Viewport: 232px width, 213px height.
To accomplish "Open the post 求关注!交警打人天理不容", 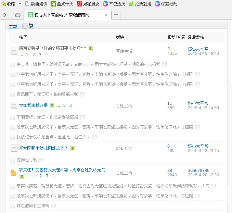I will [62, 170].
